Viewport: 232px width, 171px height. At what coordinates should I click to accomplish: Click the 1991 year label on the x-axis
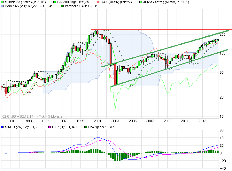[x=11, y=121]
